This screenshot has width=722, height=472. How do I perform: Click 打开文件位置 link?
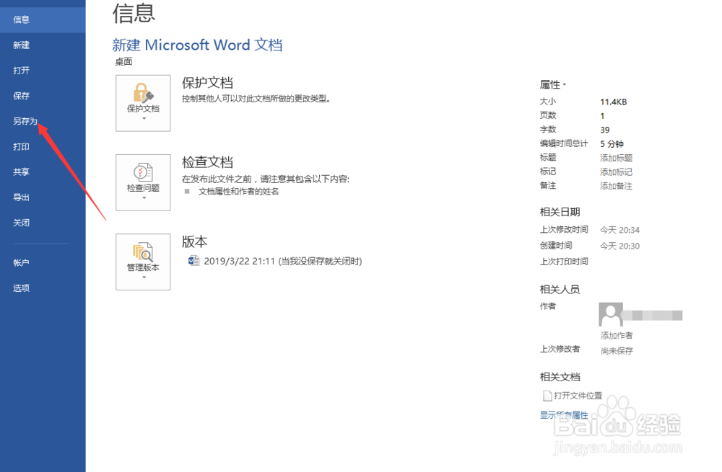pyautogui.click(x=578, y=396)
